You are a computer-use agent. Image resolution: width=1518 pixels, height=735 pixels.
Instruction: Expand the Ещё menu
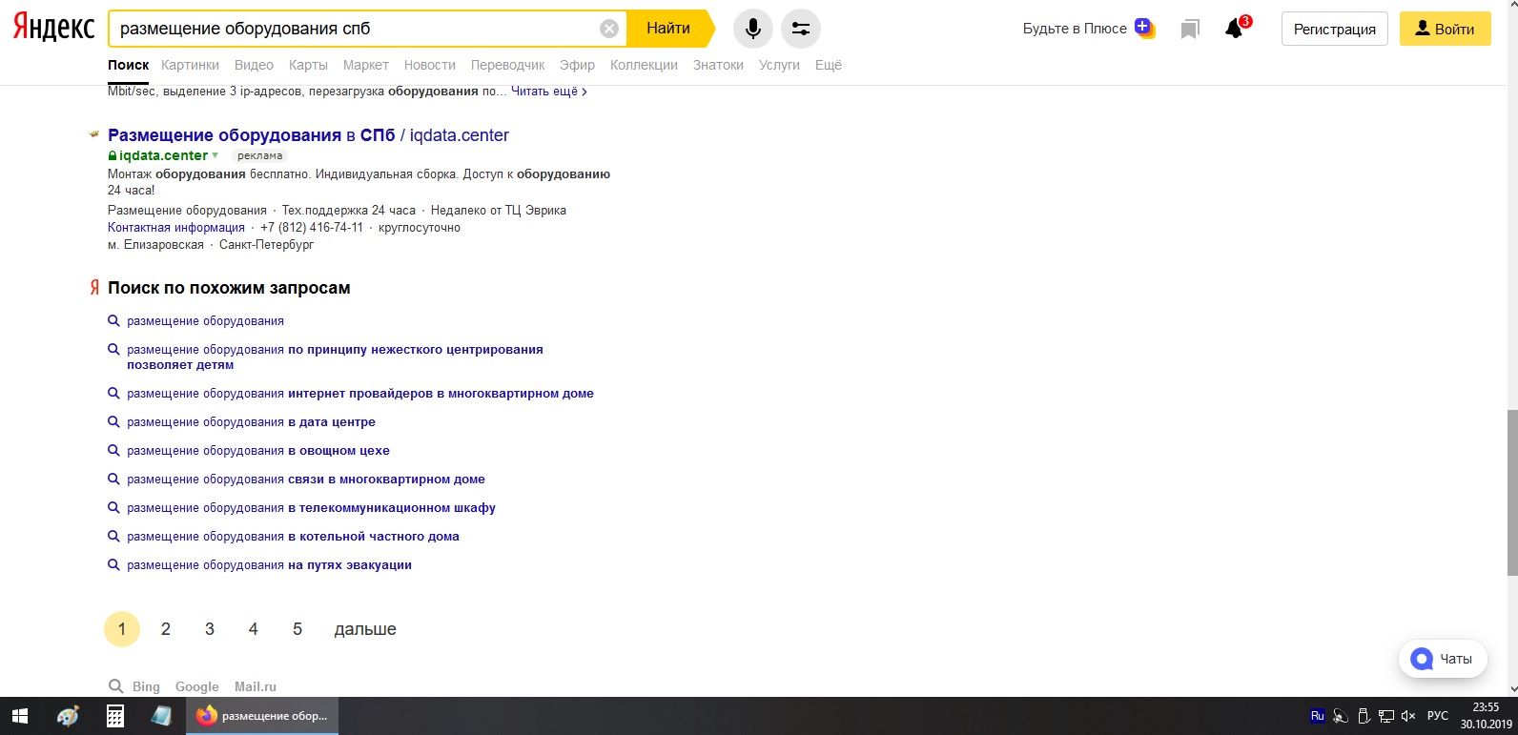tap(829, 65)
